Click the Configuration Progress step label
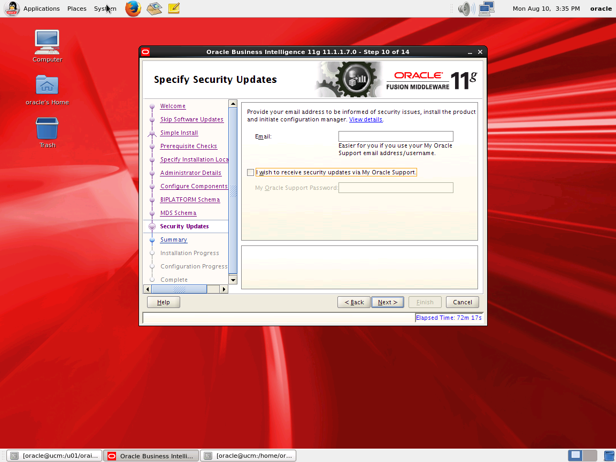Image resolution: width=616 pixels, height=462 pixels. 194,266
